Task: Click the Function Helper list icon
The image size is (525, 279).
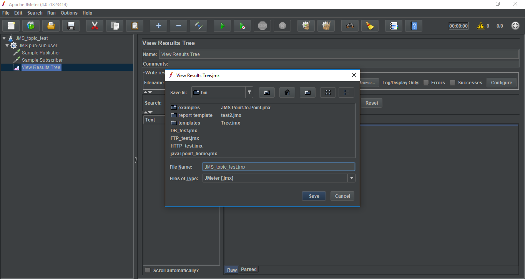Action: pyautogui.click(x=394, y=26)
